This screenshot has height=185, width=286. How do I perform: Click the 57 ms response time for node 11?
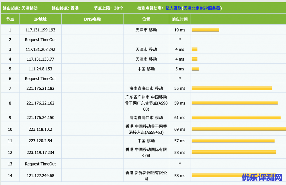[x=180, y=141]
